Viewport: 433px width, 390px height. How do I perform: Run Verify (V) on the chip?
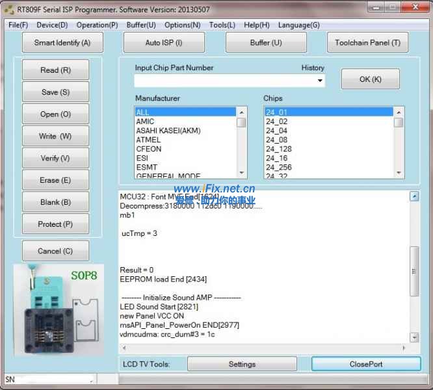point(55,158)
